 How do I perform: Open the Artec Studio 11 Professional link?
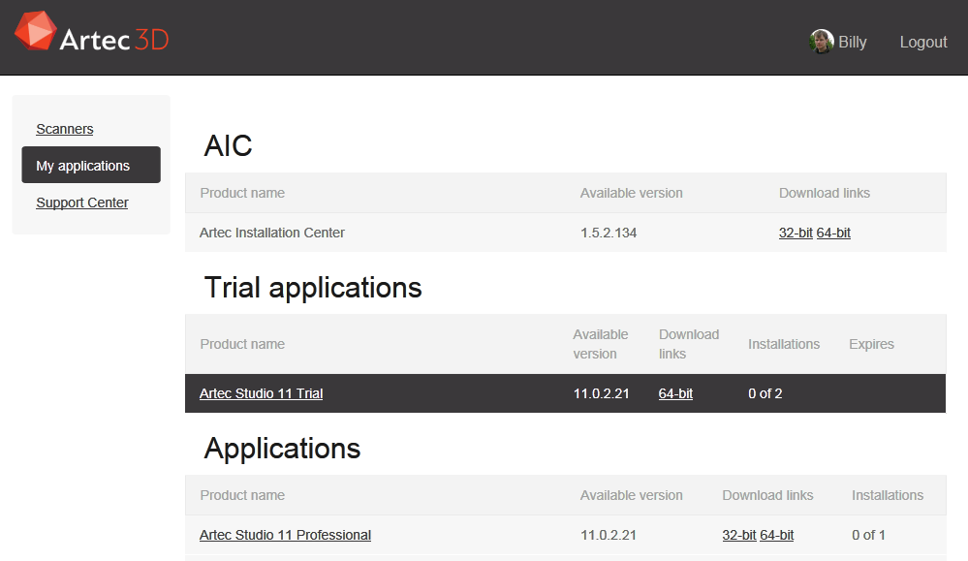click(x=285, y=535)
